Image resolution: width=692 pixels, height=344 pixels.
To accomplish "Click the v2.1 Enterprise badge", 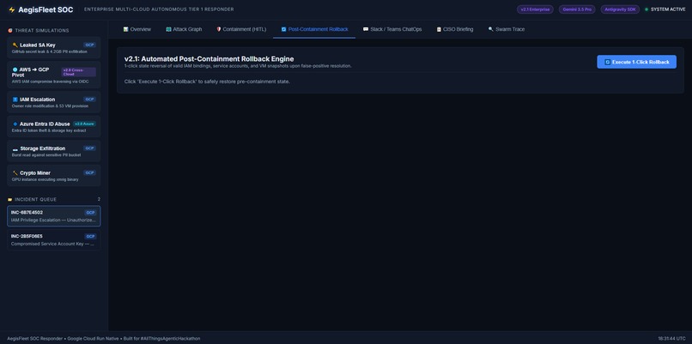I will point(535,9).
